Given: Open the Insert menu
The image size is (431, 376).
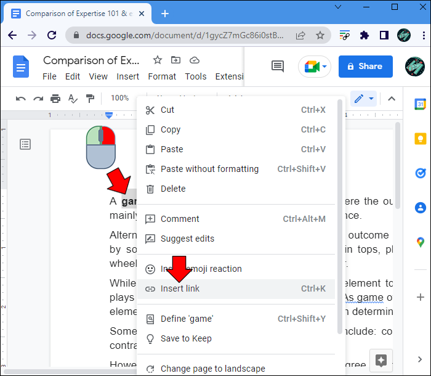Looking at the screenshot, I should (x=128, y=76).
